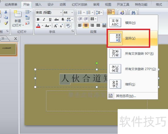Click the binoculars Find icon
This screenshot has width=168, height=134.
(x=133, y=13)
